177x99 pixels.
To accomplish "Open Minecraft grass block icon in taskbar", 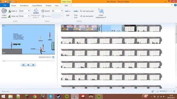I will point(27,97).
